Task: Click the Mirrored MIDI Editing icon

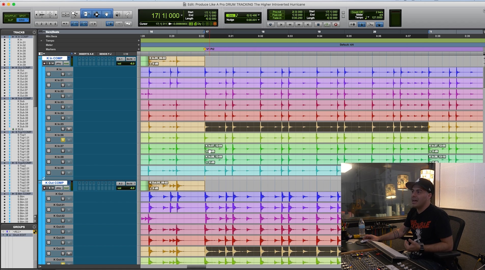Action: [119, 24]
